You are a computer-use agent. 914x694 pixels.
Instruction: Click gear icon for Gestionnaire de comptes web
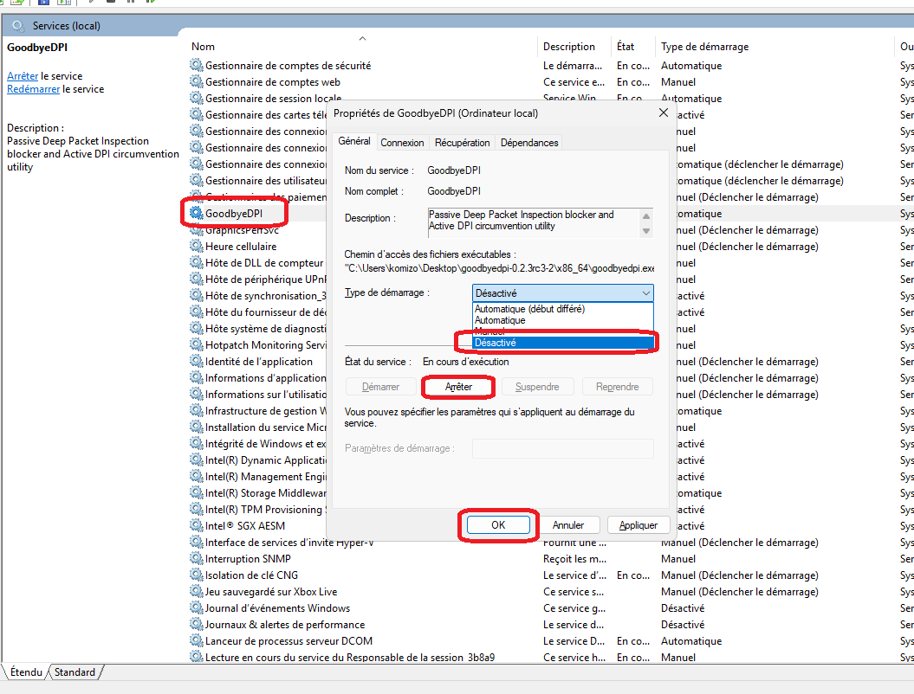tap(197, 82)
